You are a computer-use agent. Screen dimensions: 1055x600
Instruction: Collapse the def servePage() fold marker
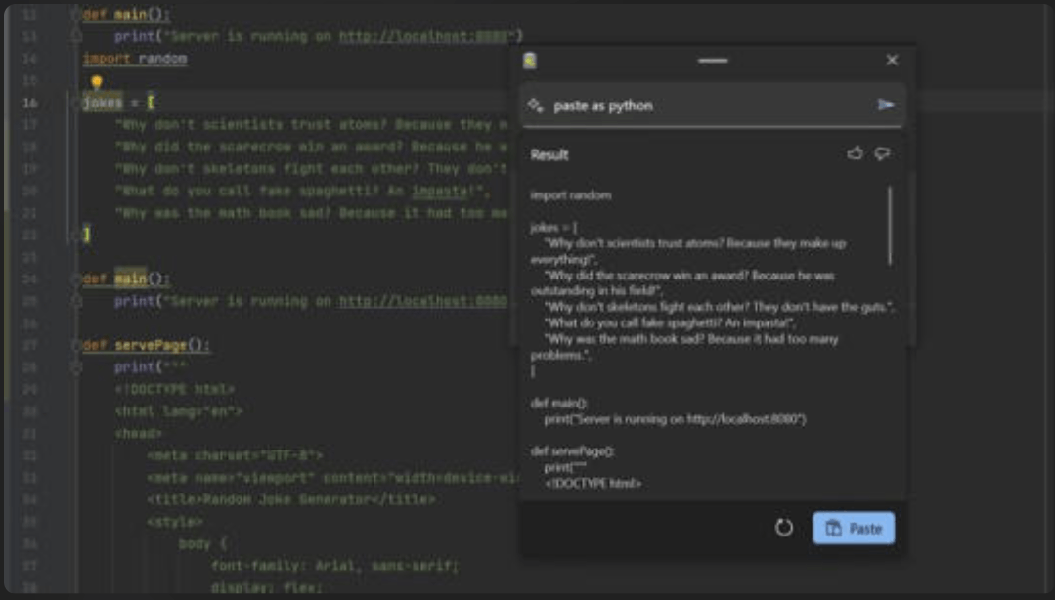(75, 345)
